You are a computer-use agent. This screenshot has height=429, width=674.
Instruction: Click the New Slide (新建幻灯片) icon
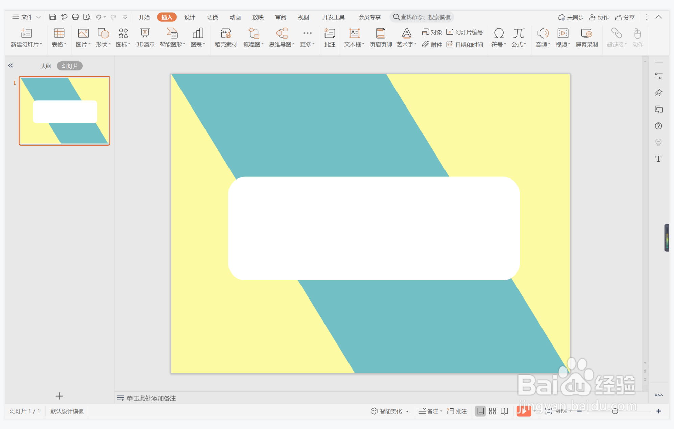coord(26,33)
